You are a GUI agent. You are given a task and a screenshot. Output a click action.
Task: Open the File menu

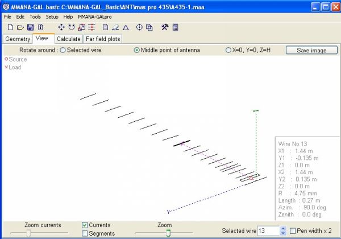(x=7, y=17)
